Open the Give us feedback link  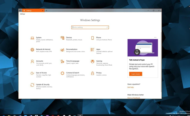pos(134,98)
